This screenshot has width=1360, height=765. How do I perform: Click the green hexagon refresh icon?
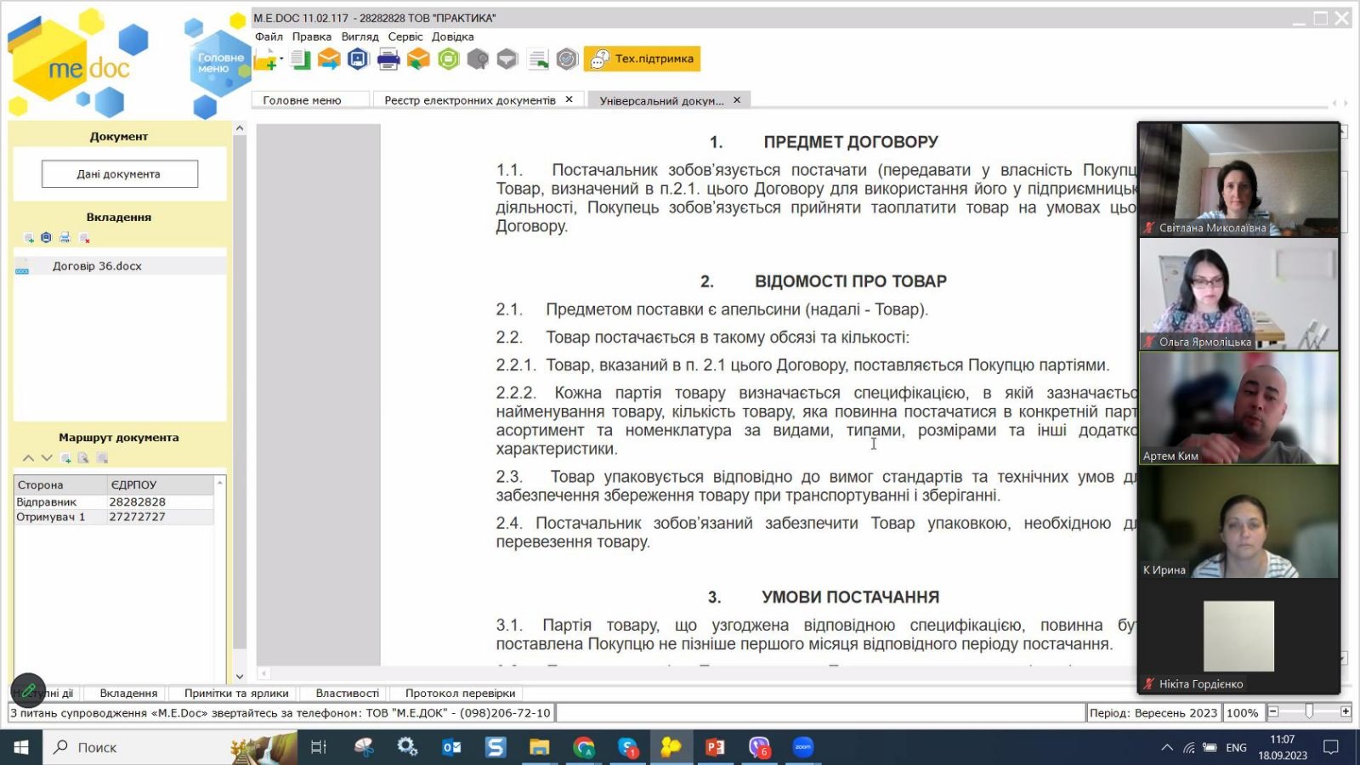[449, 59]
